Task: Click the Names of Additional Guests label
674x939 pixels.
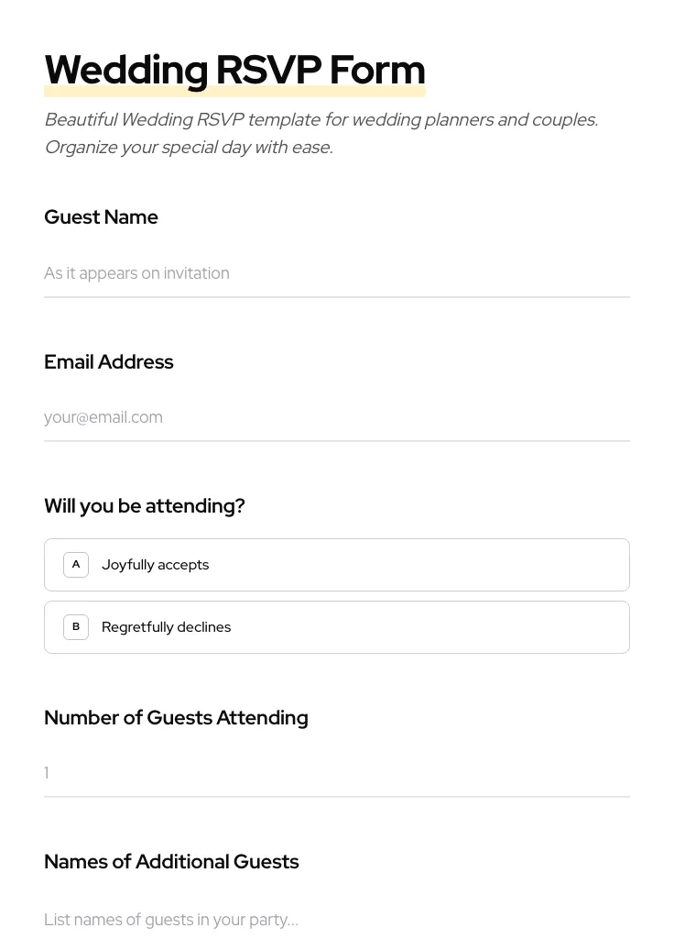Action: tap(171, 862)
